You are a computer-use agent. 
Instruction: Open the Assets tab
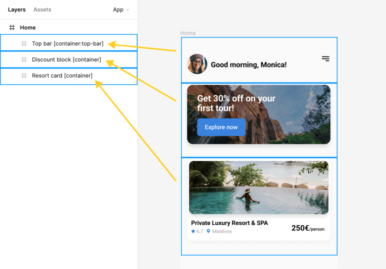[x=42, y=9]
